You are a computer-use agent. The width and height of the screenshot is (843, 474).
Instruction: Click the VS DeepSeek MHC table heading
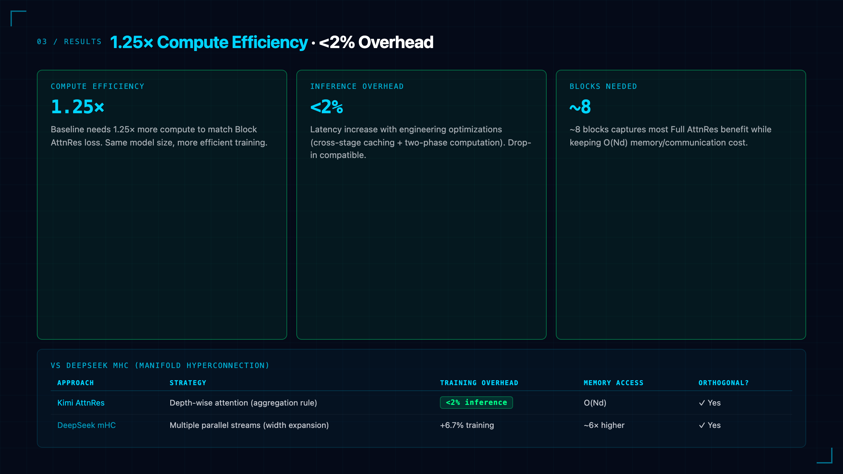(x=160, y=365)
